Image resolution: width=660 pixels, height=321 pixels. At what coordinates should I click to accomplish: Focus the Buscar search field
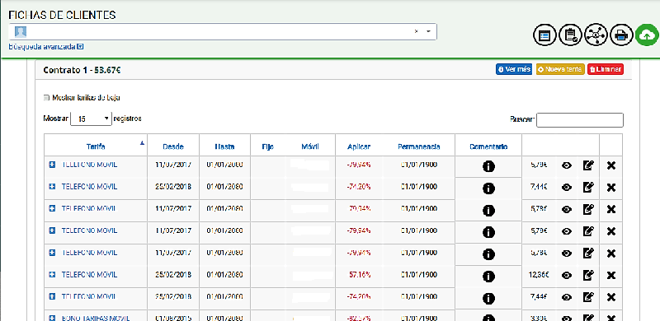coord(580,120)
